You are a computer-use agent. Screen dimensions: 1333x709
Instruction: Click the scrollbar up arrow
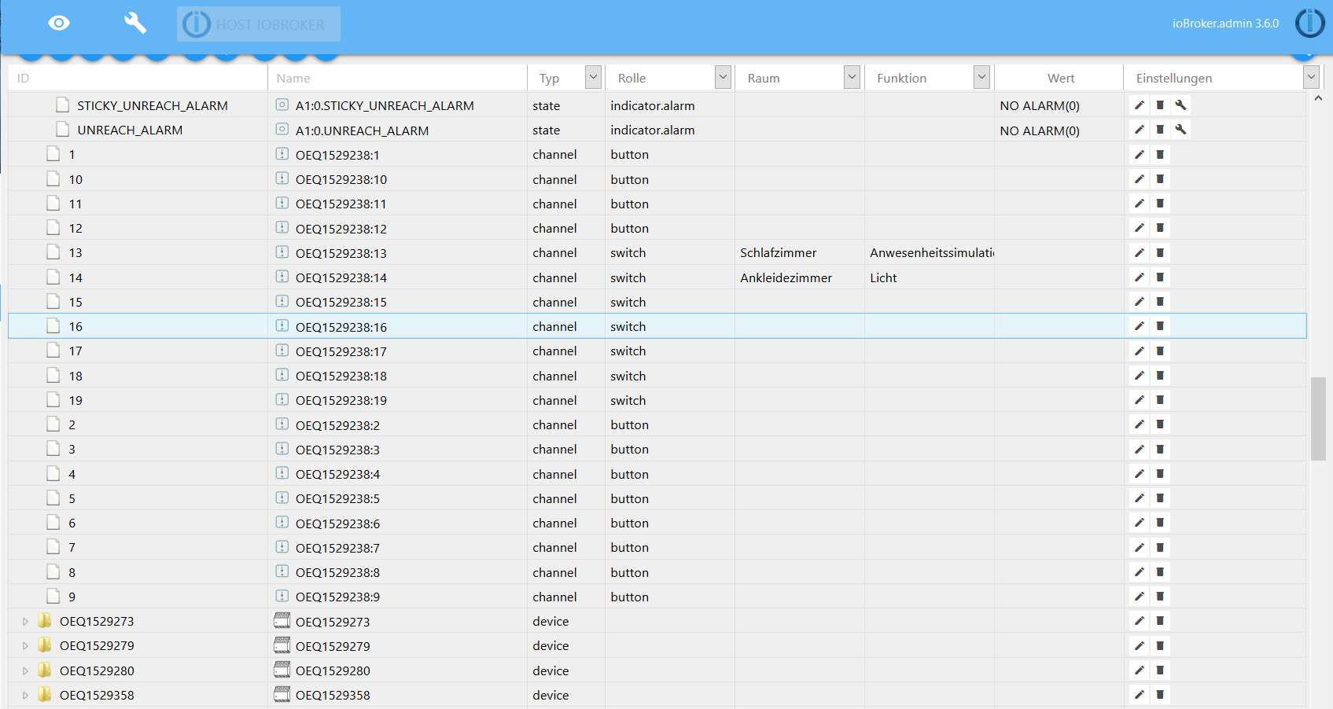tap(1318, 98)
